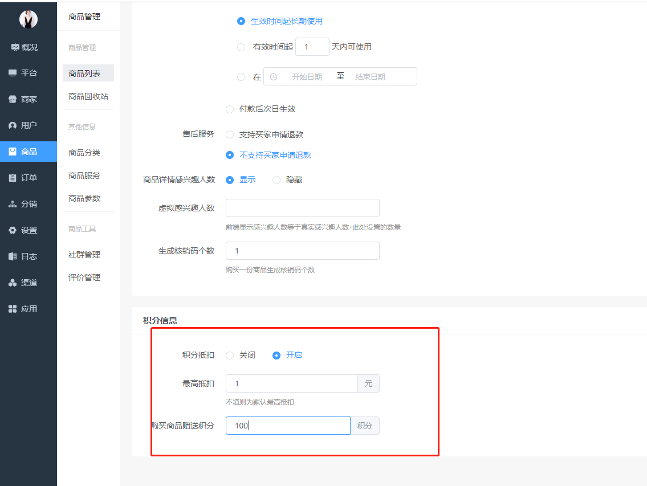
Task: Click the 分销 distribution hierarchy icon
Action: (13, 204)
